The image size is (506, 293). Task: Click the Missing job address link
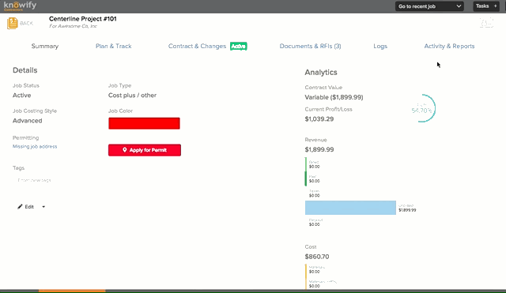click(x=35, y=146)
